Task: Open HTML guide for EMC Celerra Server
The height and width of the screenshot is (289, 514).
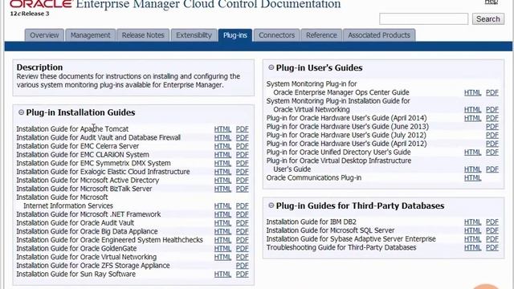Action: point(222,146)
